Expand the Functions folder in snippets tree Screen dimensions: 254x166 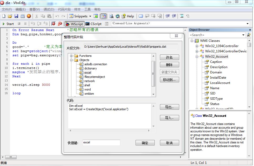point(71,56)
